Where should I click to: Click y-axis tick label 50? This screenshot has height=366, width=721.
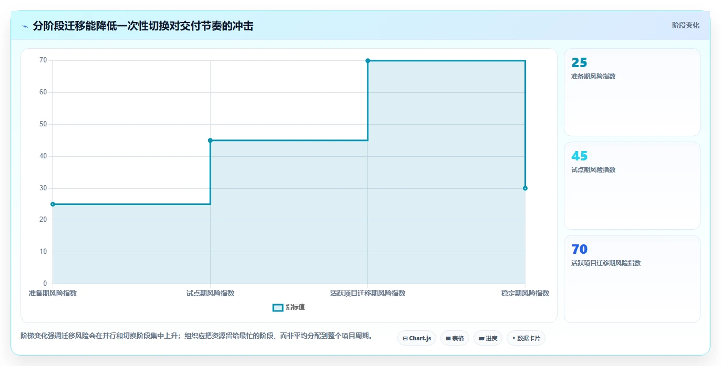coord(43,124)
